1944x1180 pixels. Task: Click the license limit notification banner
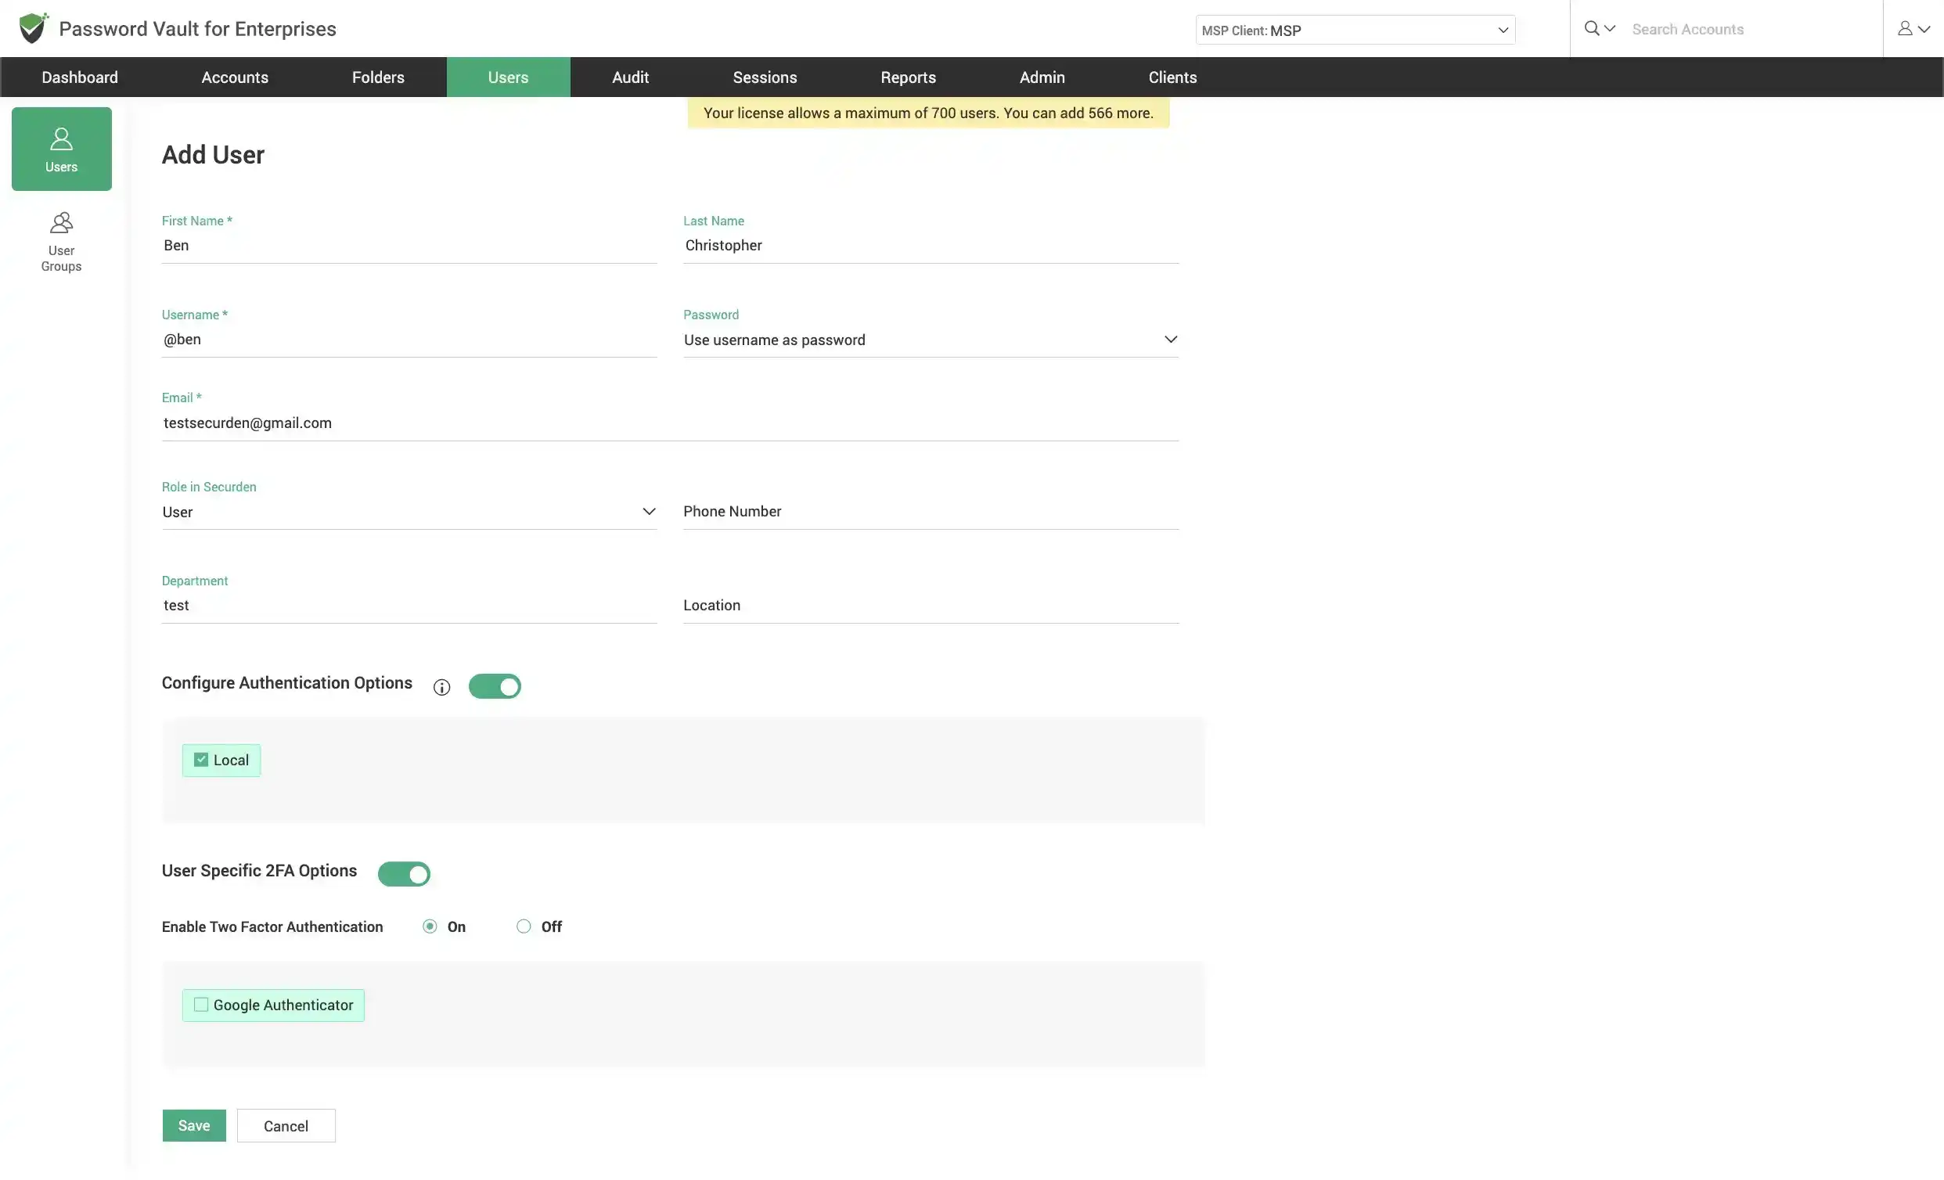pos(928,113)
